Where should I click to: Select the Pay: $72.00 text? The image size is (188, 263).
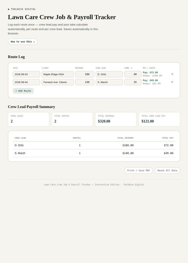coord(150,73)
